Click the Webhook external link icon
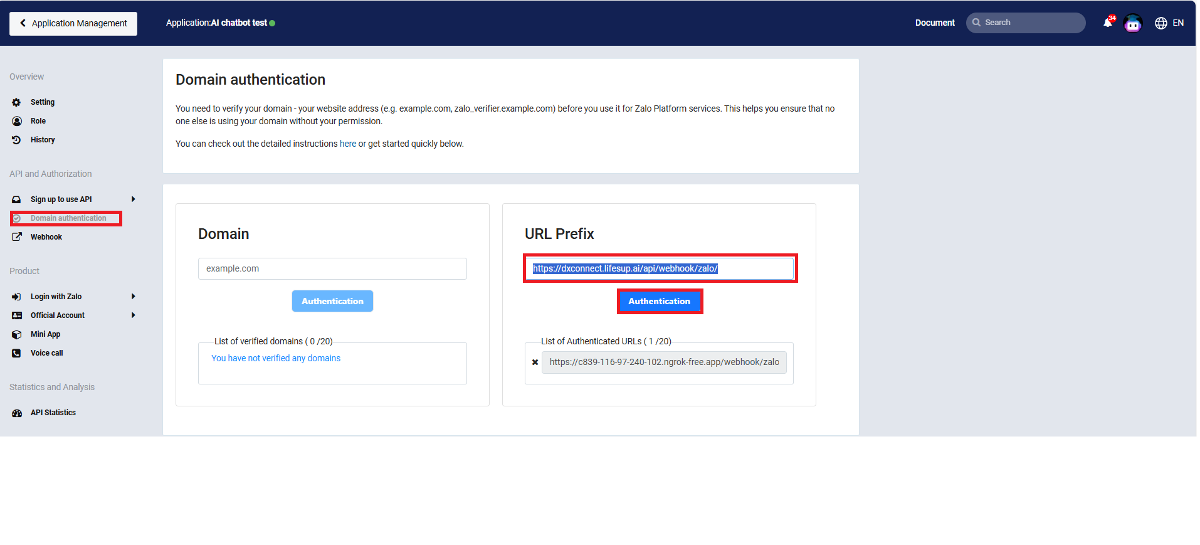Viewport: 1200px width, 545px height. pyautogui.click(x=17, y=237)
